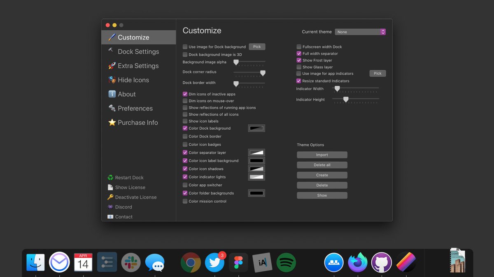The width and height of the screenshot is (494, 277).
Task: Click the Color Dock background swatch
Action: click(x=256, y=128)
